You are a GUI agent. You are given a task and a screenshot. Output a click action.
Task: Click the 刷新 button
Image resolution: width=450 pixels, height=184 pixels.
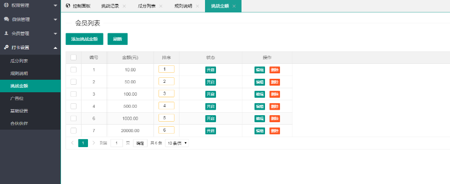pos(117,39)
